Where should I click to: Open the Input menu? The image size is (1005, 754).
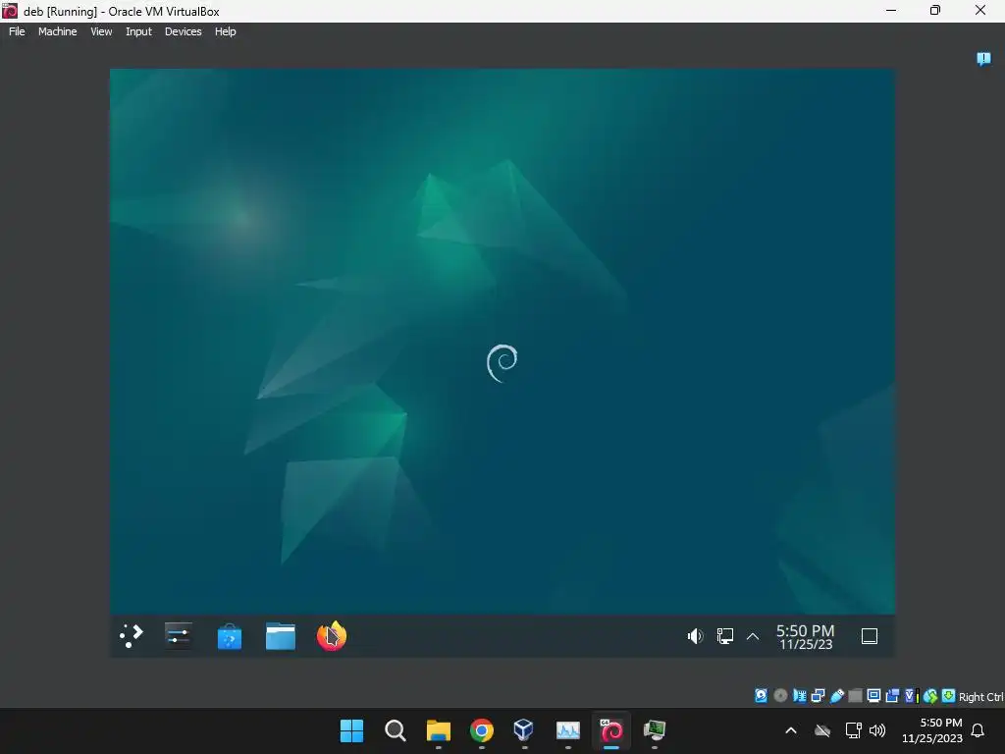point(138,31)
